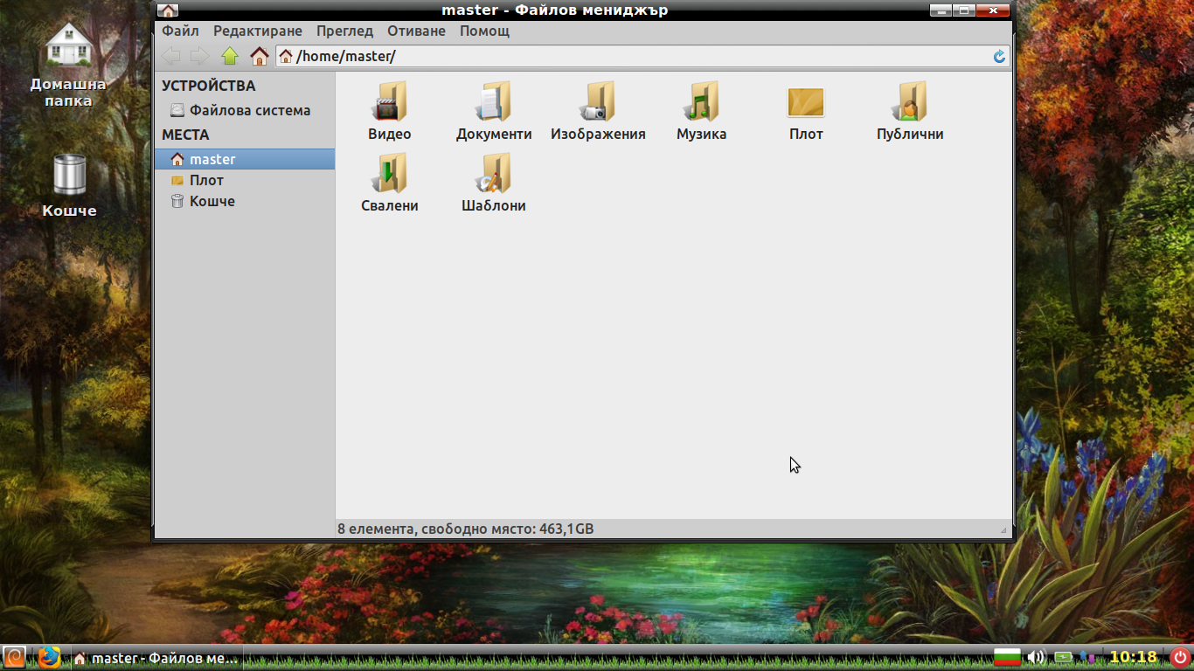Click the window menu icon in titlebar

pos(167,10)
